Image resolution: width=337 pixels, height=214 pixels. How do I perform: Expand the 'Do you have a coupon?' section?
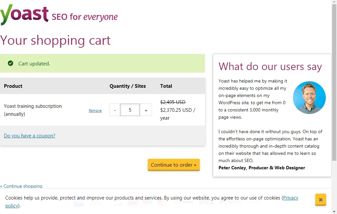coord(30,135)
